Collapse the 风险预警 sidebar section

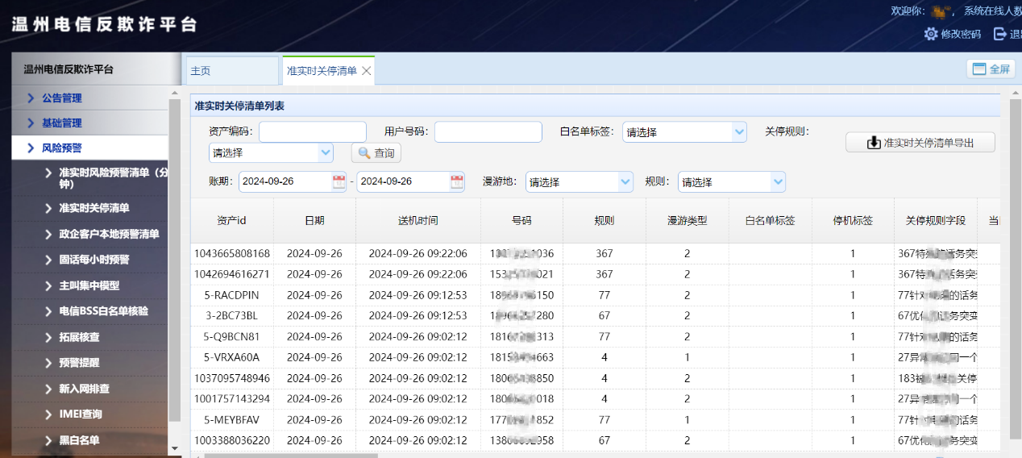(90, 148)
